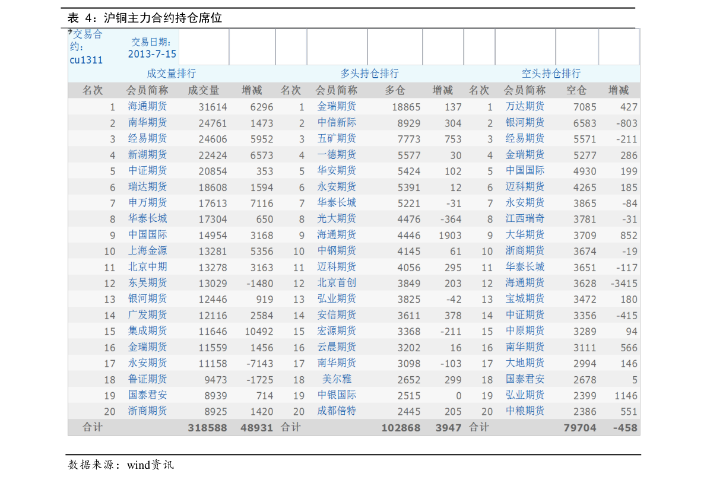Screen dimensions: 707x483
Task: Click the 中粮期货 member name
Action: pyautogui.click(x=525, y=411)
